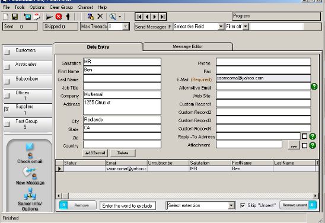This screenshot has height=223, width=325.
Task: Jump to the last record
Action: [x=162, y=17]
